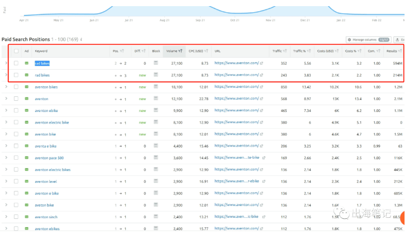This screenshot has width=409, height=235.
Task: Check the box for the aventon ebike row
Action: coord(16,110)
